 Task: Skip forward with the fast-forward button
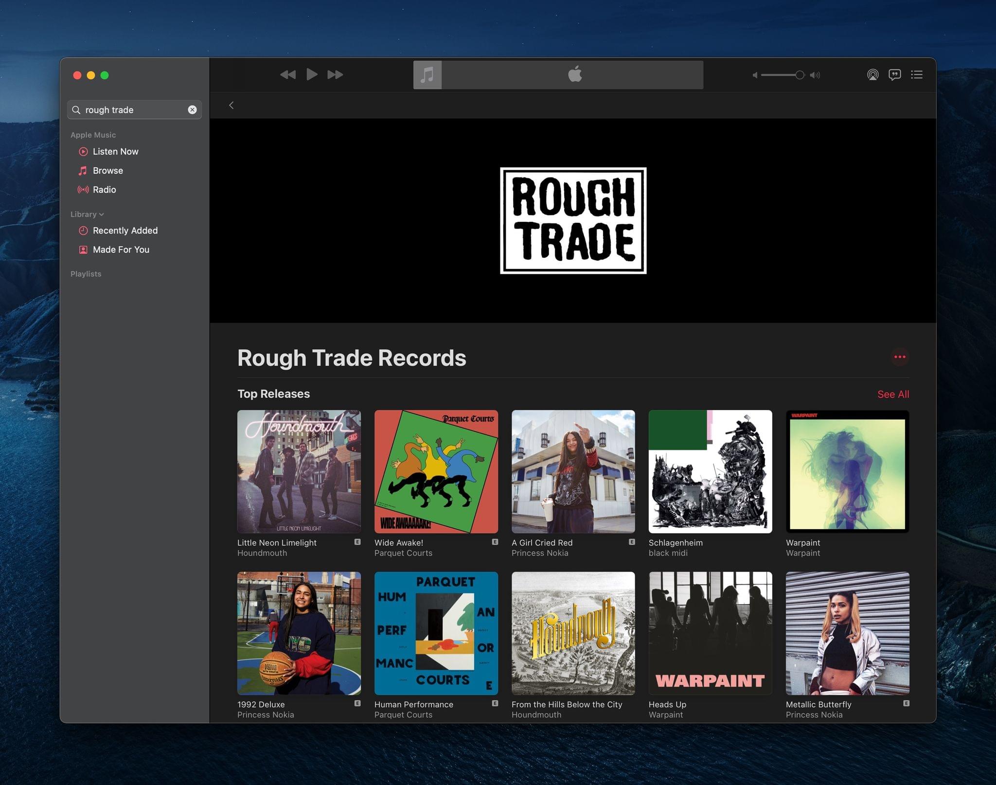[335, 74]
